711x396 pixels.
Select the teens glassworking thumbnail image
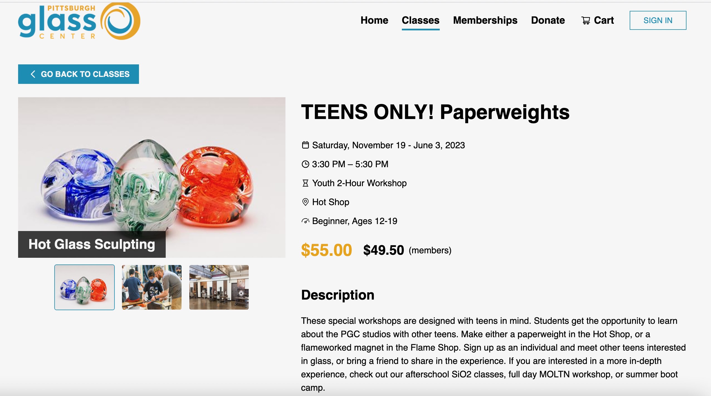(x=152, y=287)
